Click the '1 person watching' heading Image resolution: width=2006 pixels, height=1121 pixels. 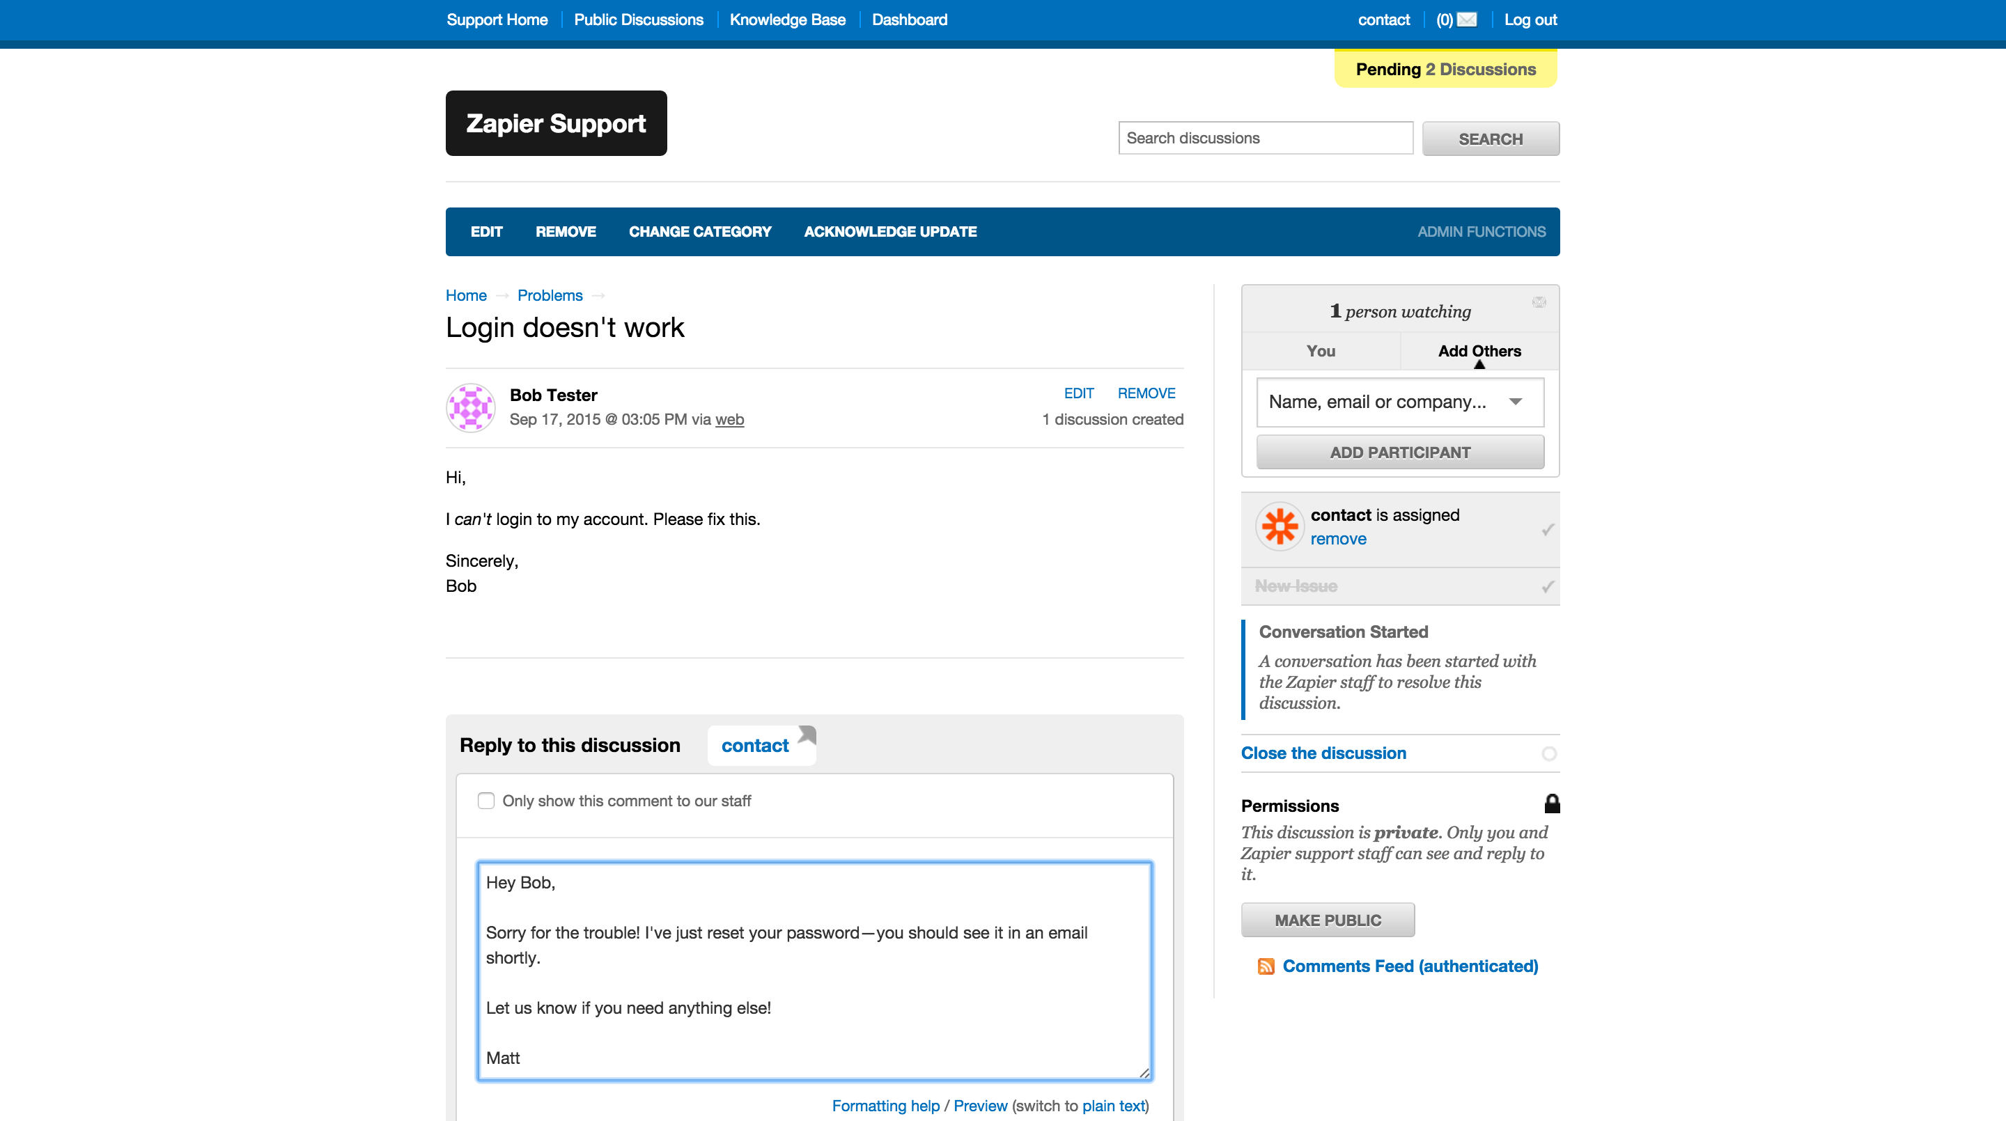[1399, 311]
